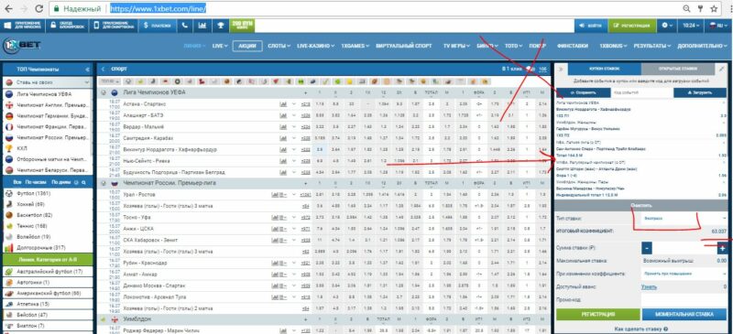Screen dimensions: 733x334
Task: Click the Сохранить button in coupon
Action: pos(583,92)
